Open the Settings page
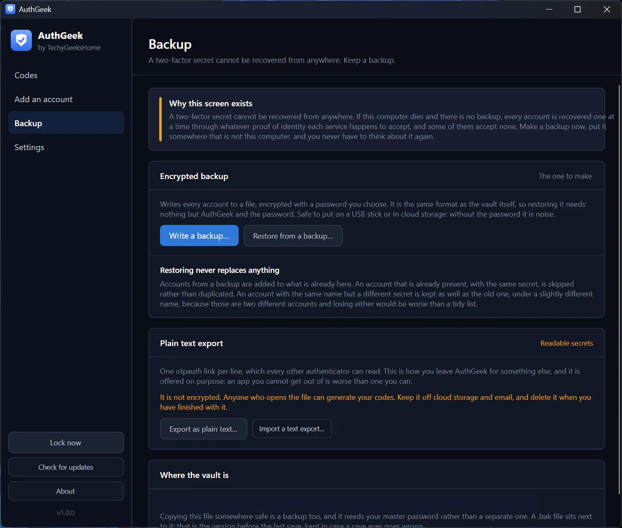This screenshot has height=528, width=622. tap(66, 147)
